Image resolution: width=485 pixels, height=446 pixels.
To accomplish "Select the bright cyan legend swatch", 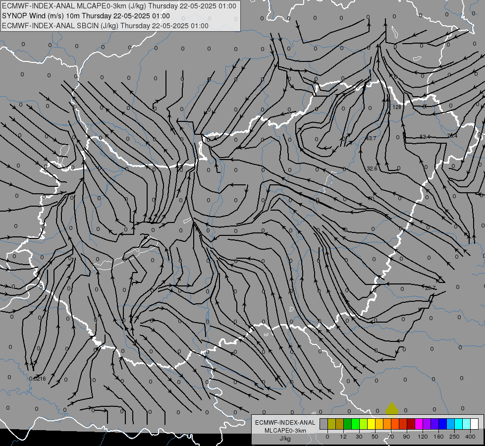I will point(459,424).
